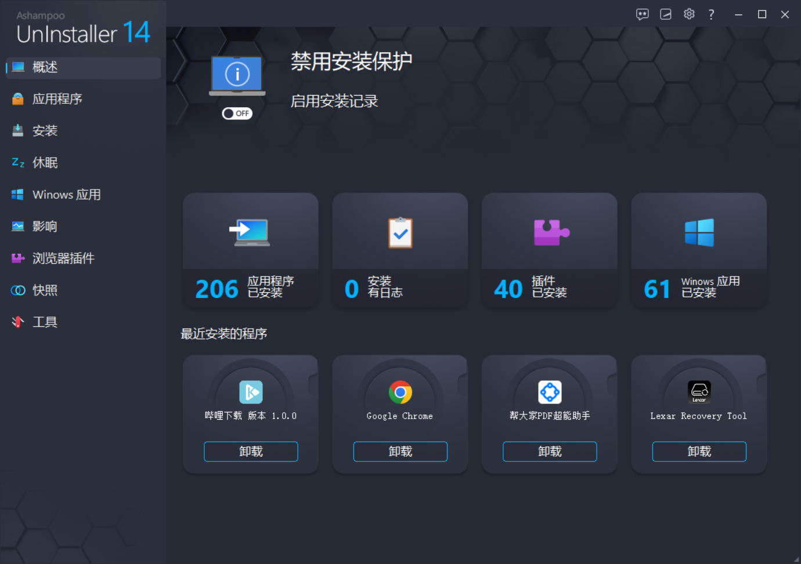The height and width of the screenshot is (564, 801).
Task: Click the Zz 休眠 hibernate icon
Action: 18,162
